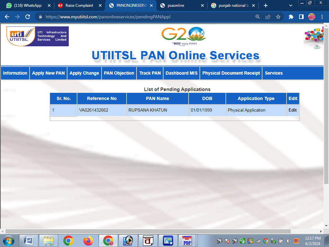Screen dimensions: 329x247
Task: Open Microsoft Word from the taskbar
Action: (29, 240)
